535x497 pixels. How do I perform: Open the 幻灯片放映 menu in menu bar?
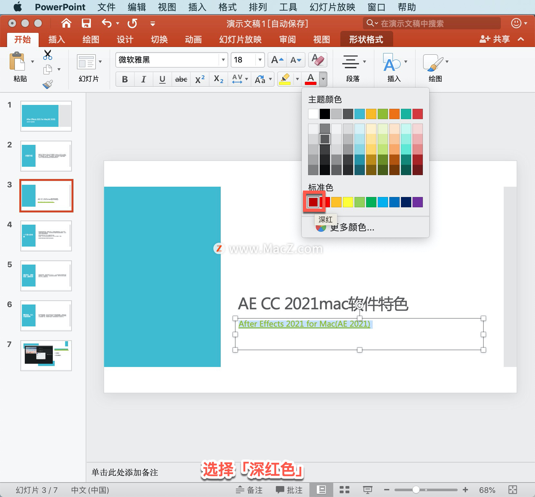tap(332, 7)
